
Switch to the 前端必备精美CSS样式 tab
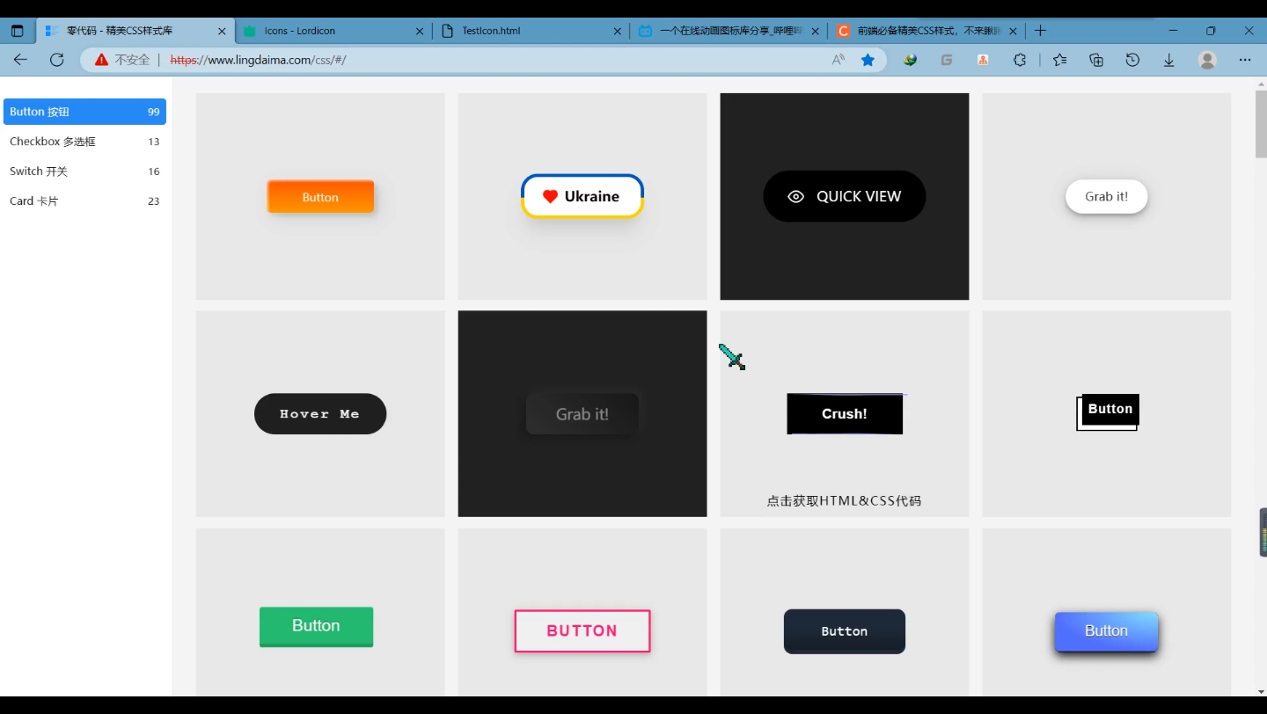click(926, 31)
